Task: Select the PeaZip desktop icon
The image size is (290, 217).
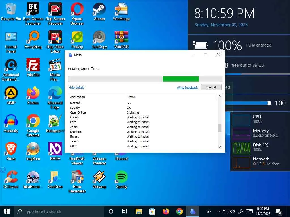Action: click(x=77, y=40)
